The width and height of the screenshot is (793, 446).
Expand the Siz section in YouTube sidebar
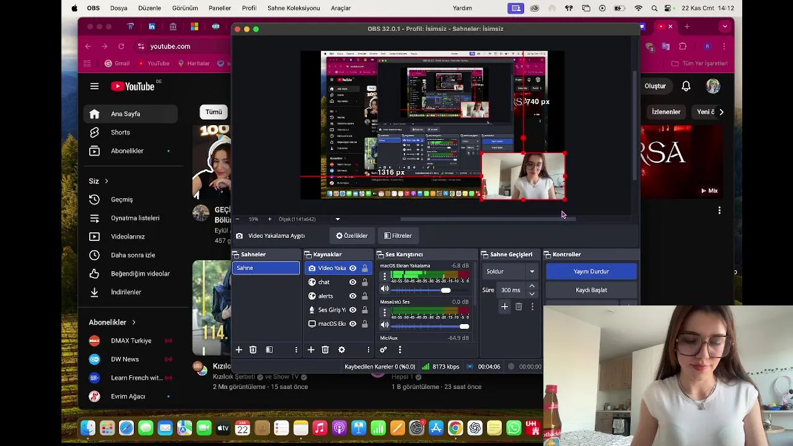click(x=99, y=181)
